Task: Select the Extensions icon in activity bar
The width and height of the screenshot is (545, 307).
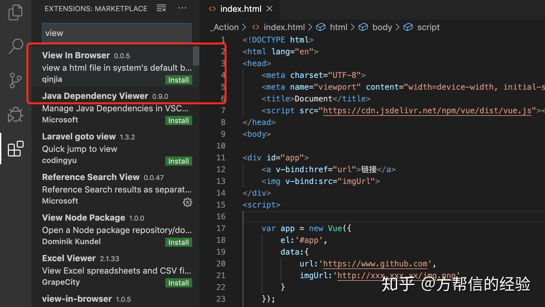Action: coord(15,149)
